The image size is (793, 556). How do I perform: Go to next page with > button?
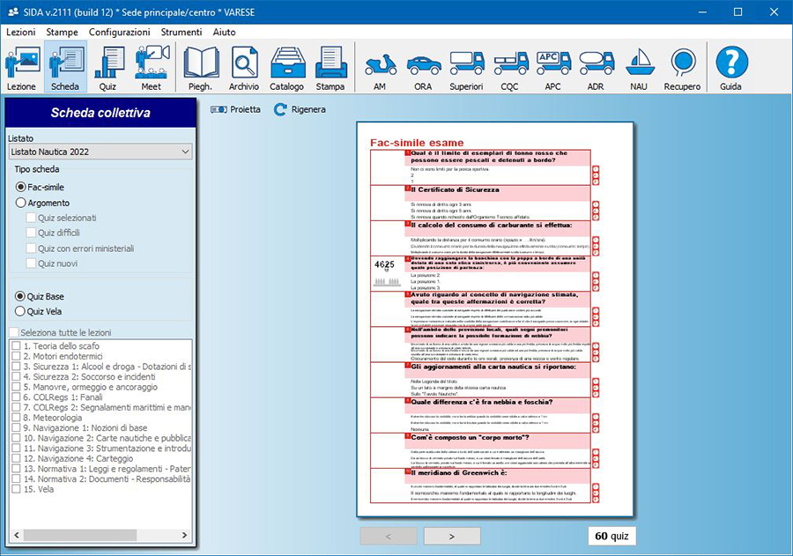pos(451,536)
